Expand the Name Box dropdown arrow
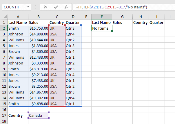This screenshot has height=124, width=175. (x=28, y=7)
